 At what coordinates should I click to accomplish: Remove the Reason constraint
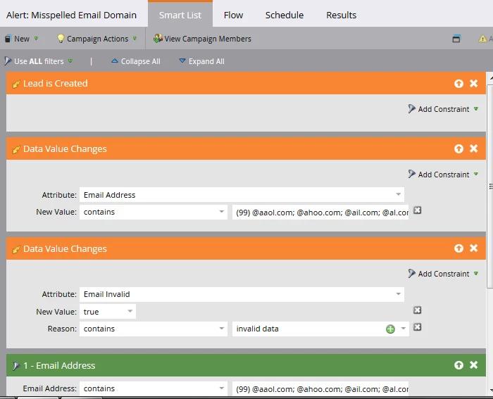pos(417,327)
